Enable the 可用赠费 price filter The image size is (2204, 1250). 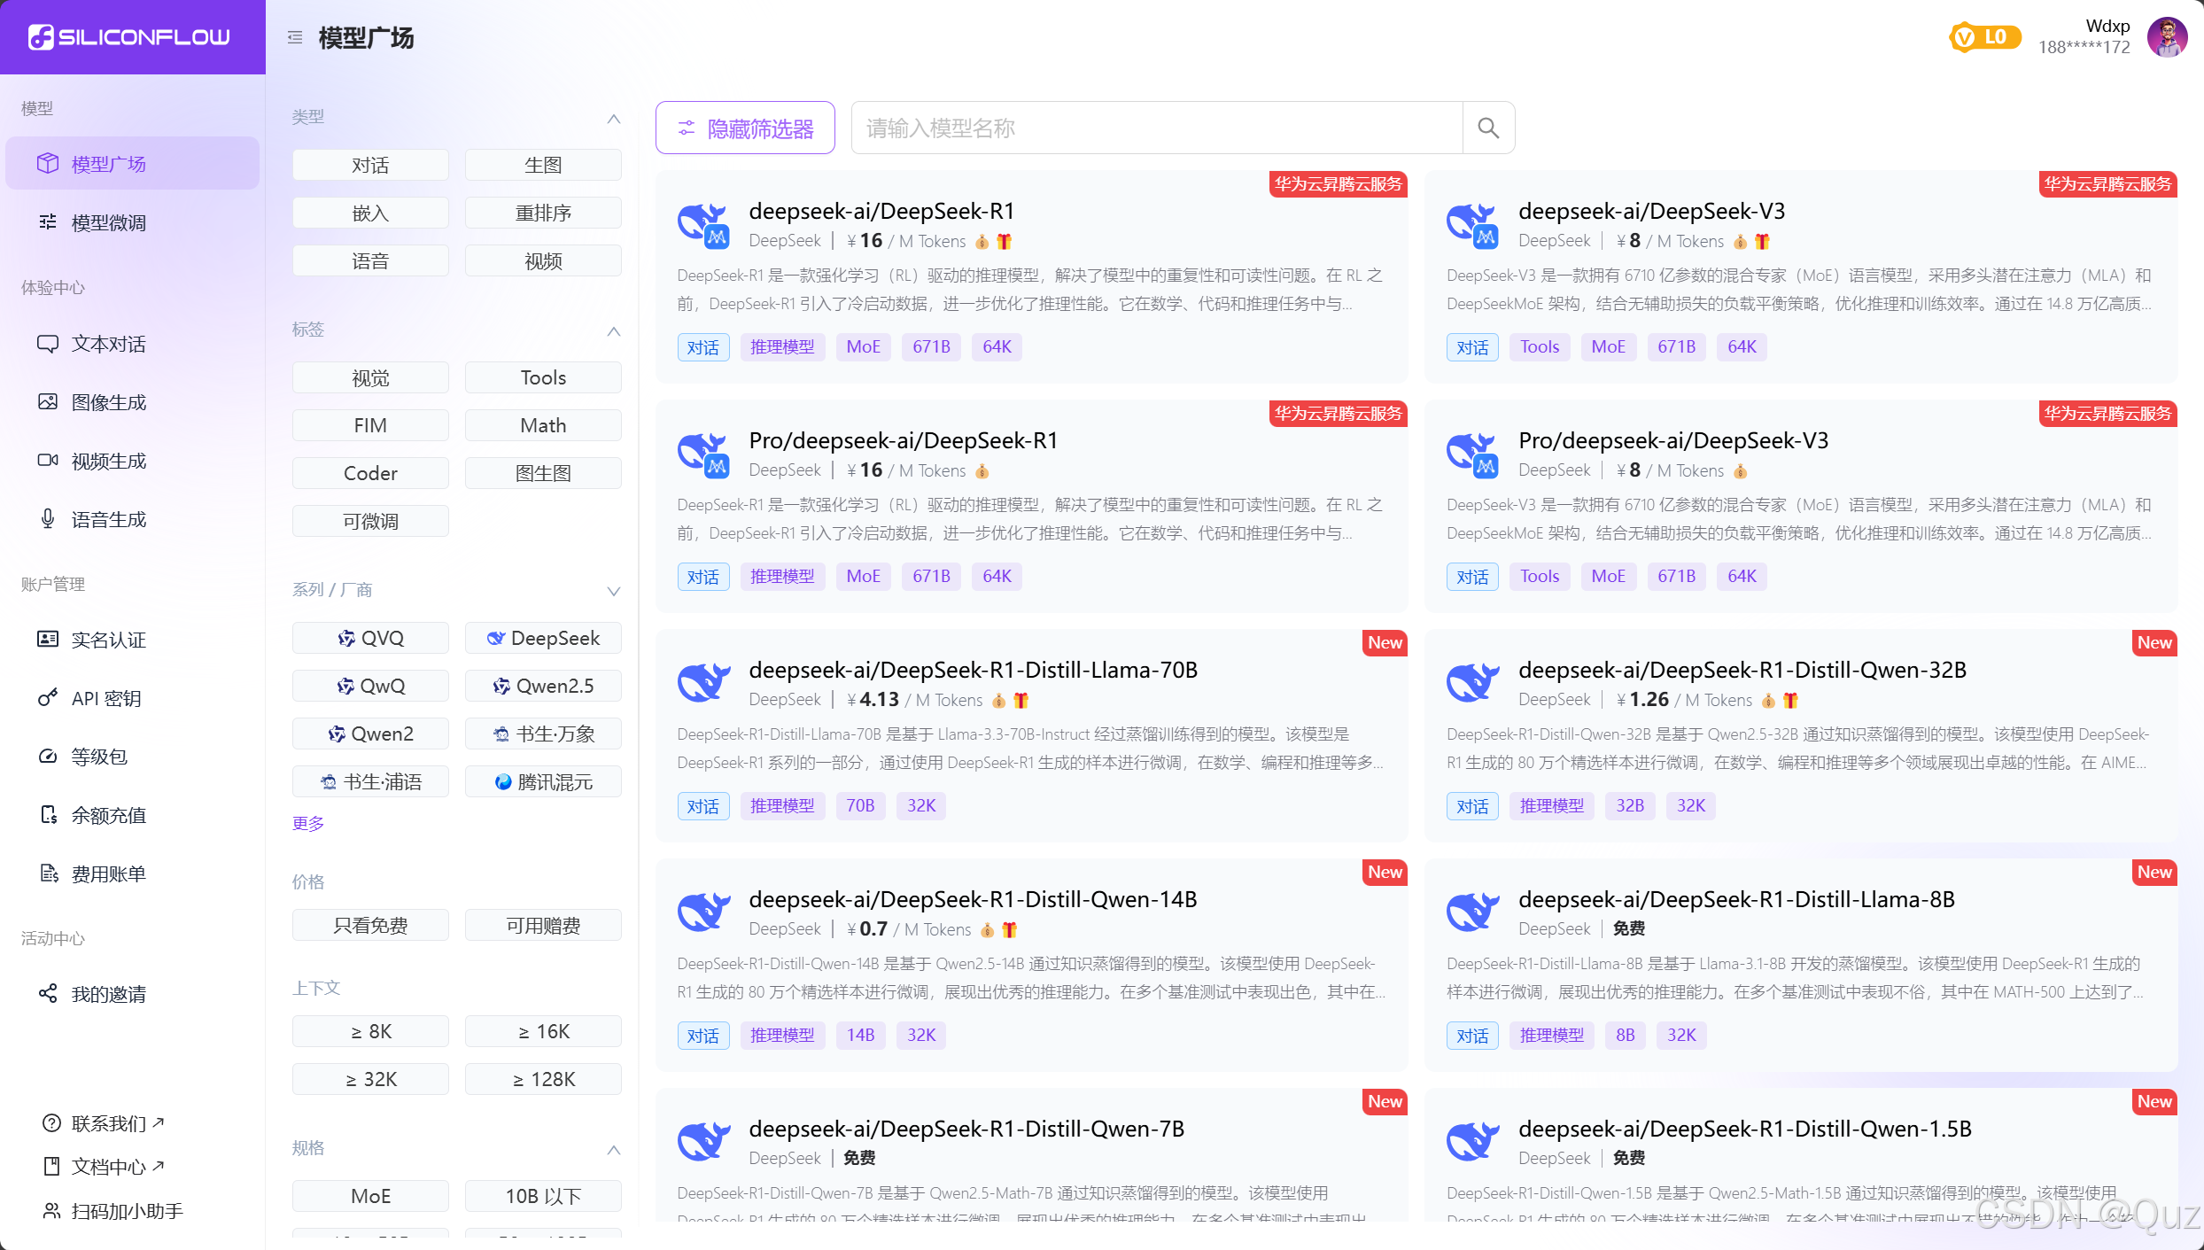pyautogui.click(x=543, y=925)
